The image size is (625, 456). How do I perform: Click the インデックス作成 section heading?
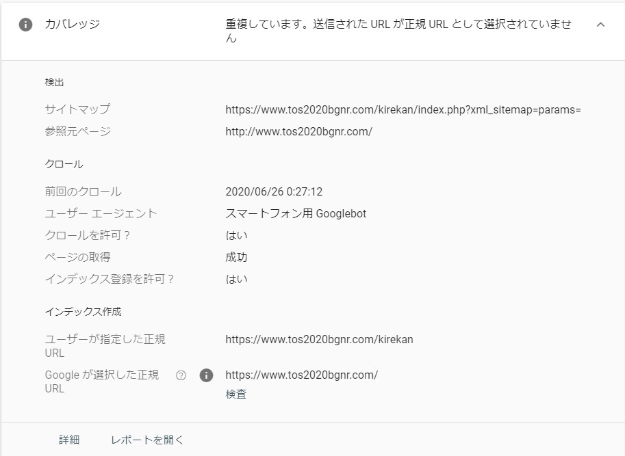83,312
